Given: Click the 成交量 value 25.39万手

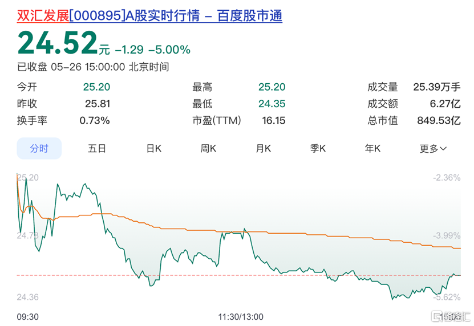Looking at the screenshot, I should [437, 87].
